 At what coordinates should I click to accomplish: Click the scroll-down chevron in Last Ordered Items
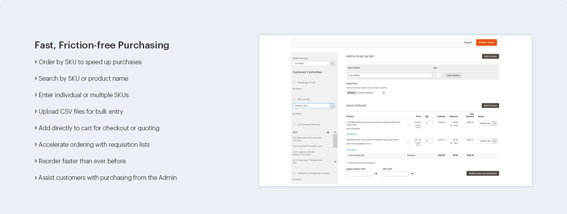pyautogui.click(x=335, y=162)
